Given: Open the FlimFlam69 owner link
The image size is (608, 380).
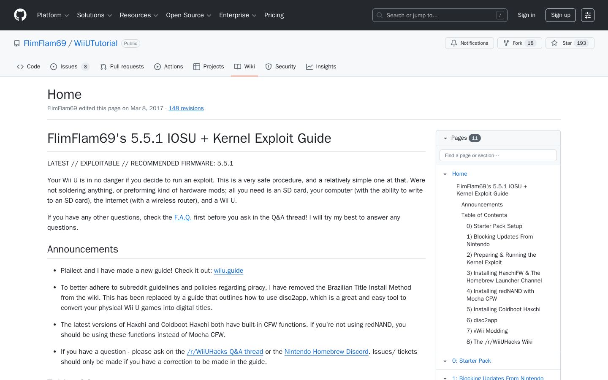Looking at the screenshot, I should coord(45,43).
